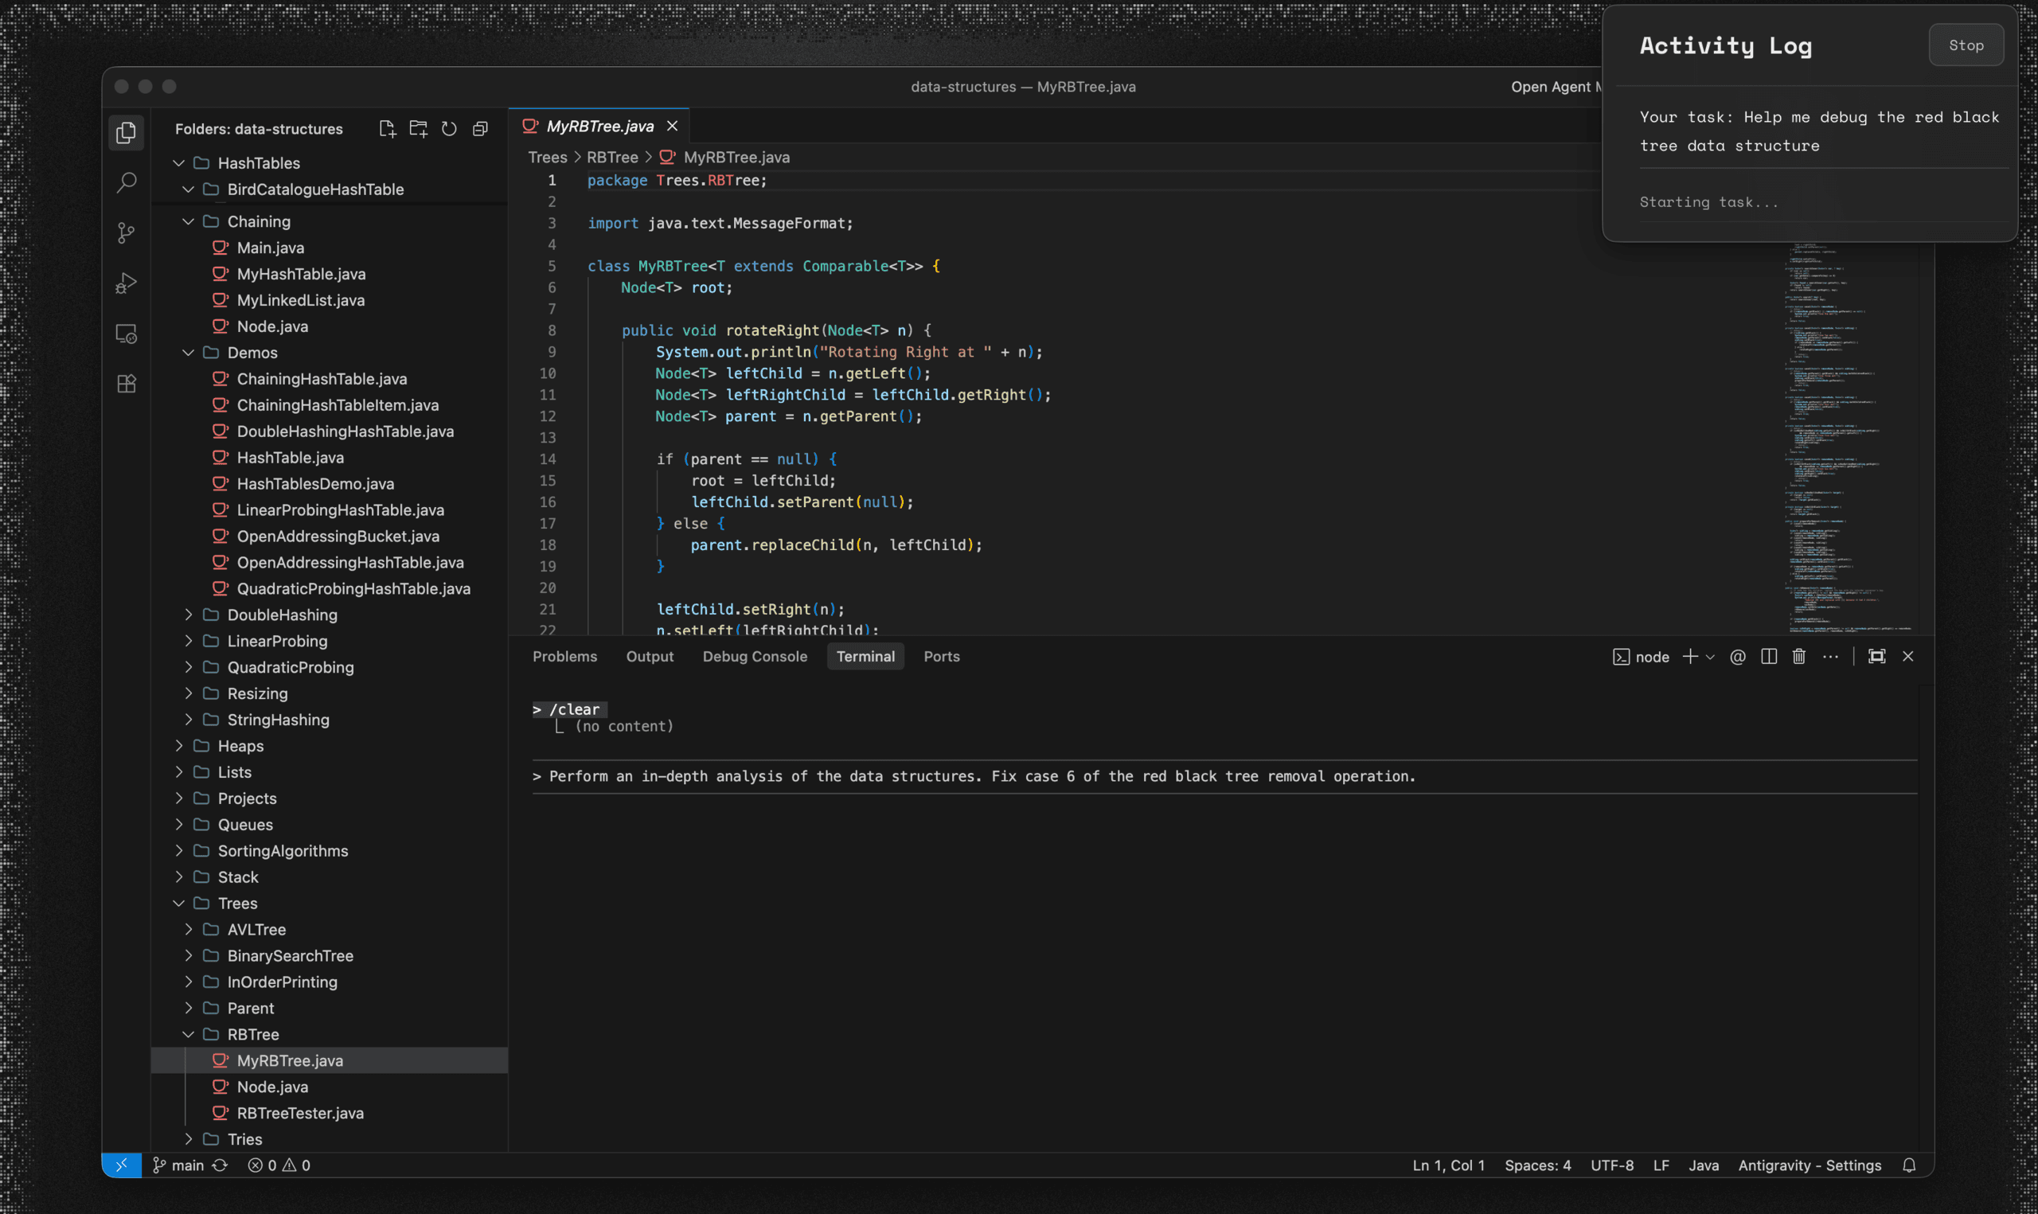Screen dimensions: 2038x1214
Task: Open Search in the activity bar
Action: click(x=127, y=182)
